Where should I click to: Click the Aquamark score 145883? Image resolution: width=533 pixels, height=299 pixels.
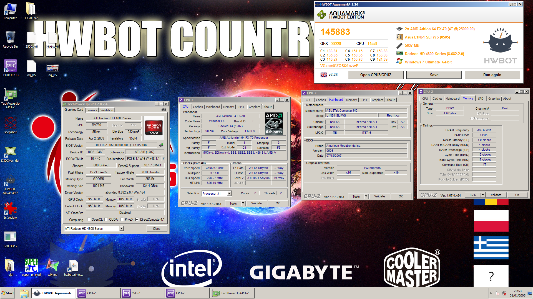[335, 32]
